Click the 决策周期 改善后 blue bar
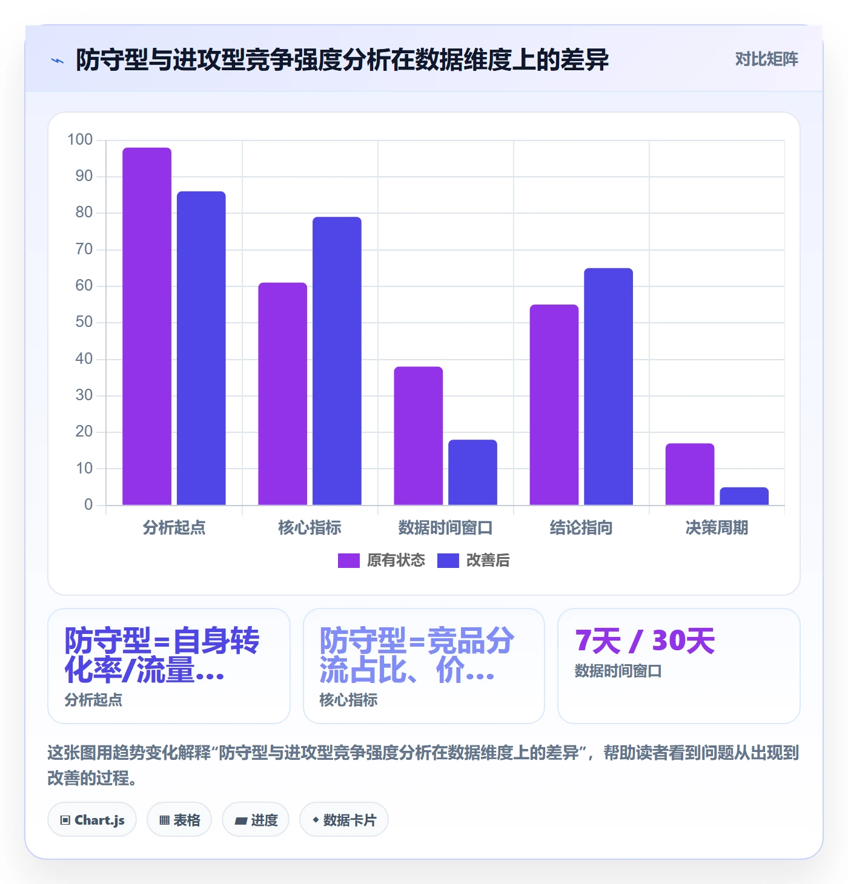The image size is (848, 884). [744, 496]
